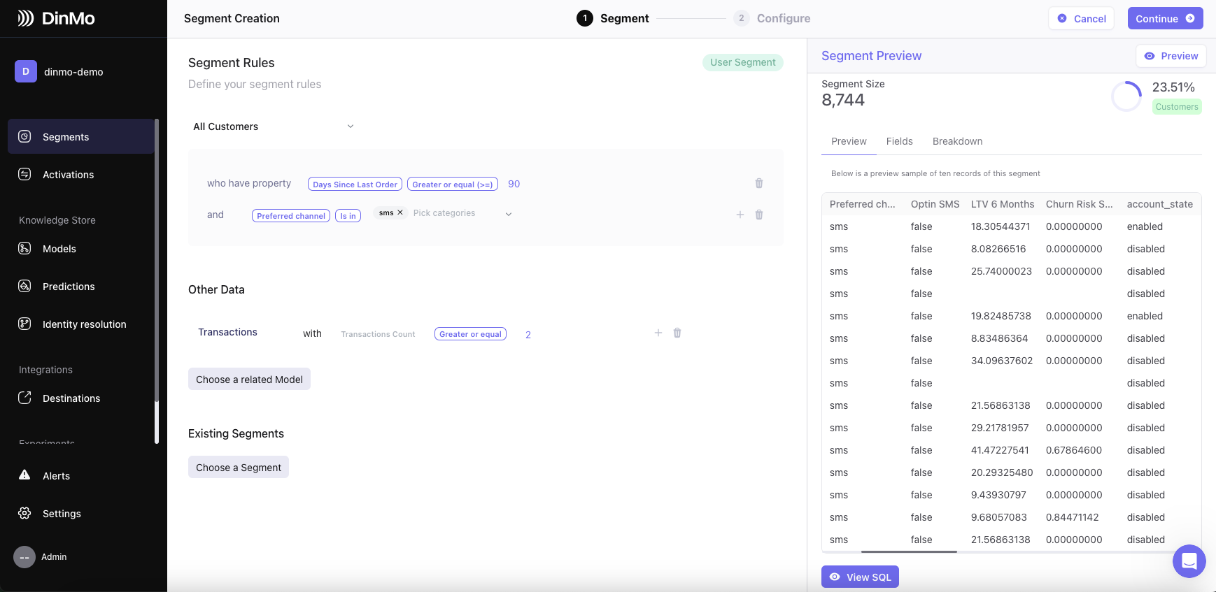Viewport: 1216px width, 592px height.
Task: Switch to the Fields tab
Action: point(899,141)
